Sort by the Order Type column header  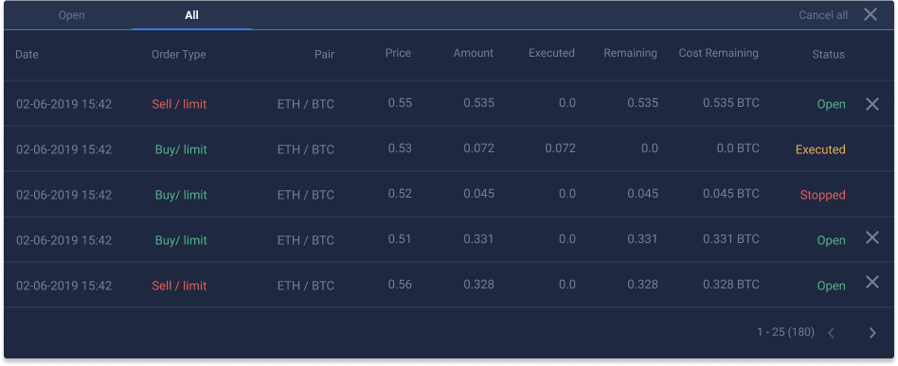179,55
